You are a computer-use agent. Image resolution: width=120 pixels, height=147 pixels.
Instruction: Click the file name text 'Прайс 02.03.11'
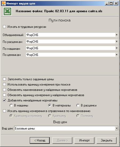coord(56,11)
